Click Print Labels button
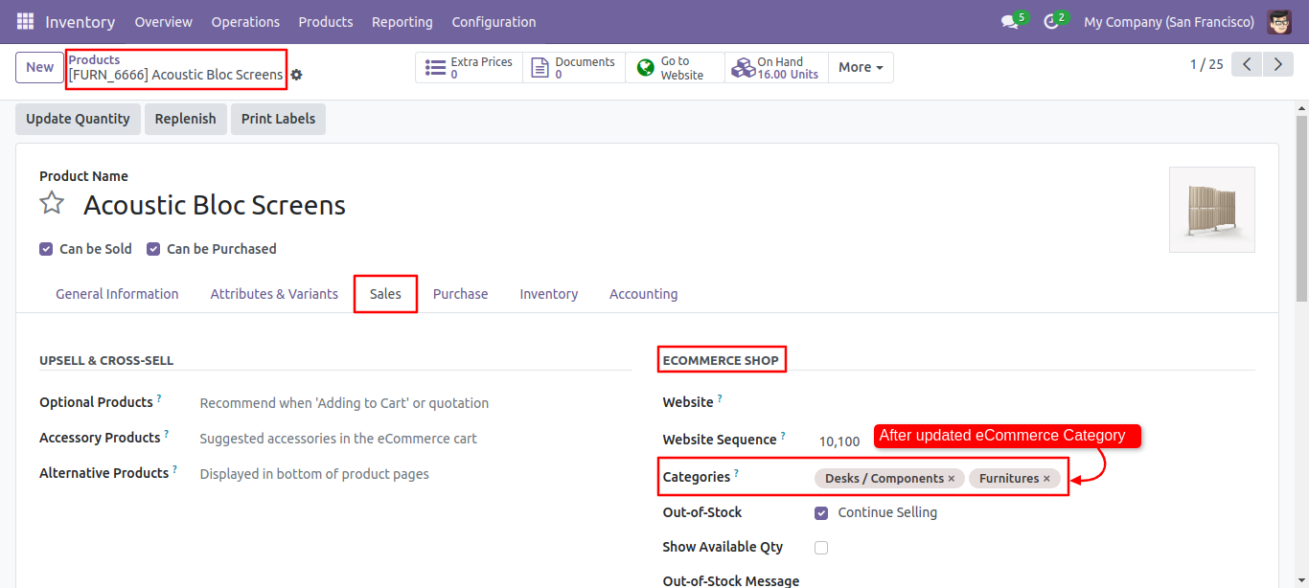1309x588 pixels. pos(278,119)
